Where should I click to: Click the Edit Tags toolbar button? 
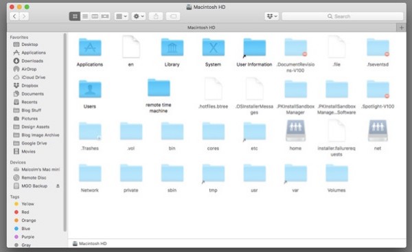point(173,16)
